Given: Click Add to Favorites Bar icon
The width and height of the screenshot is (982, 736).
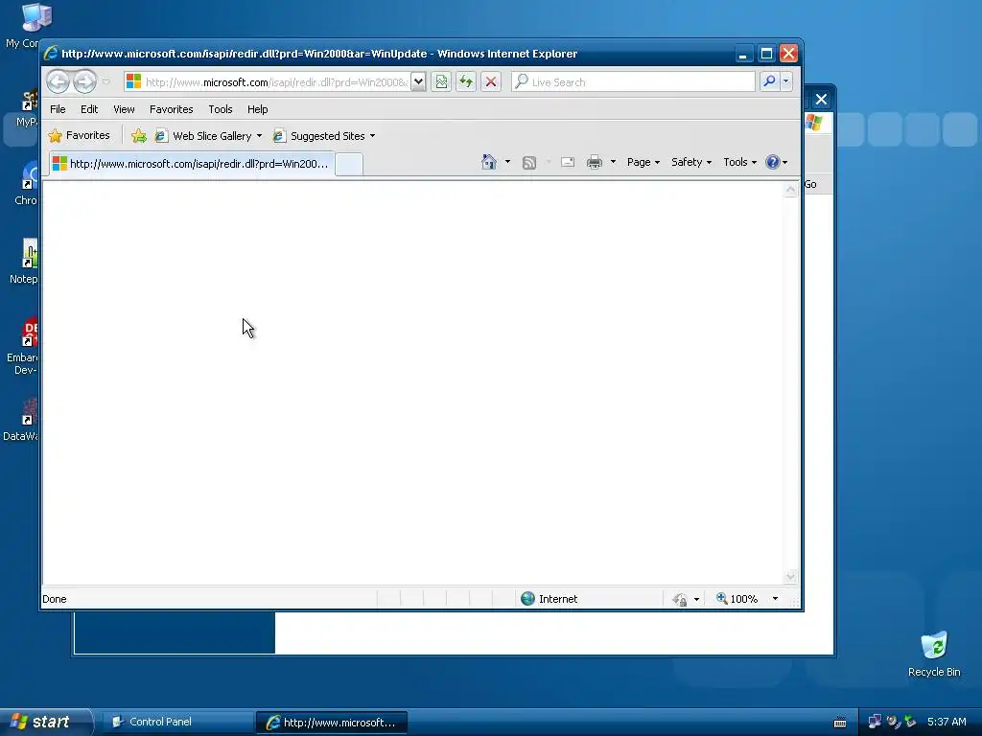Looking at the screenshot, I should [139, 136].
